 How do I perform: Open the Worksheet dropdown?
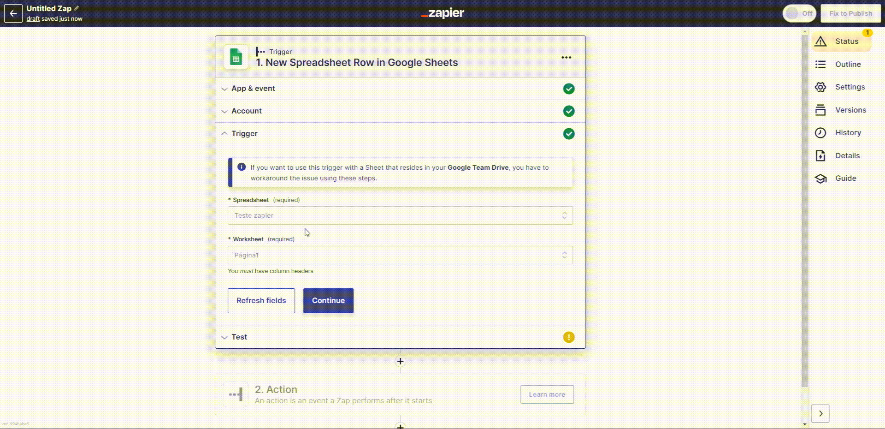click(400, 255)
